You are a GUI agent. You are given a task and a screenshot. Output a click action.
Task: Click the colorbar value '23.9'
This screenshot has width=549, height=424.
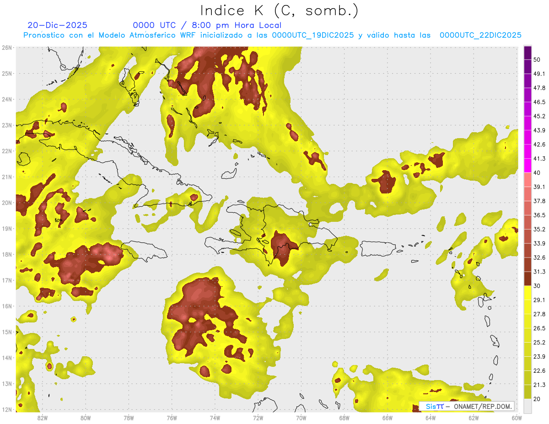pos(539,357)
